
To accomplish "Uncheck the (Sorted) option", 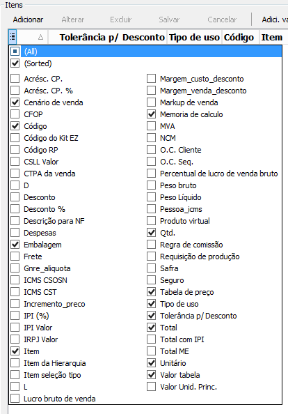I will 15,63.
